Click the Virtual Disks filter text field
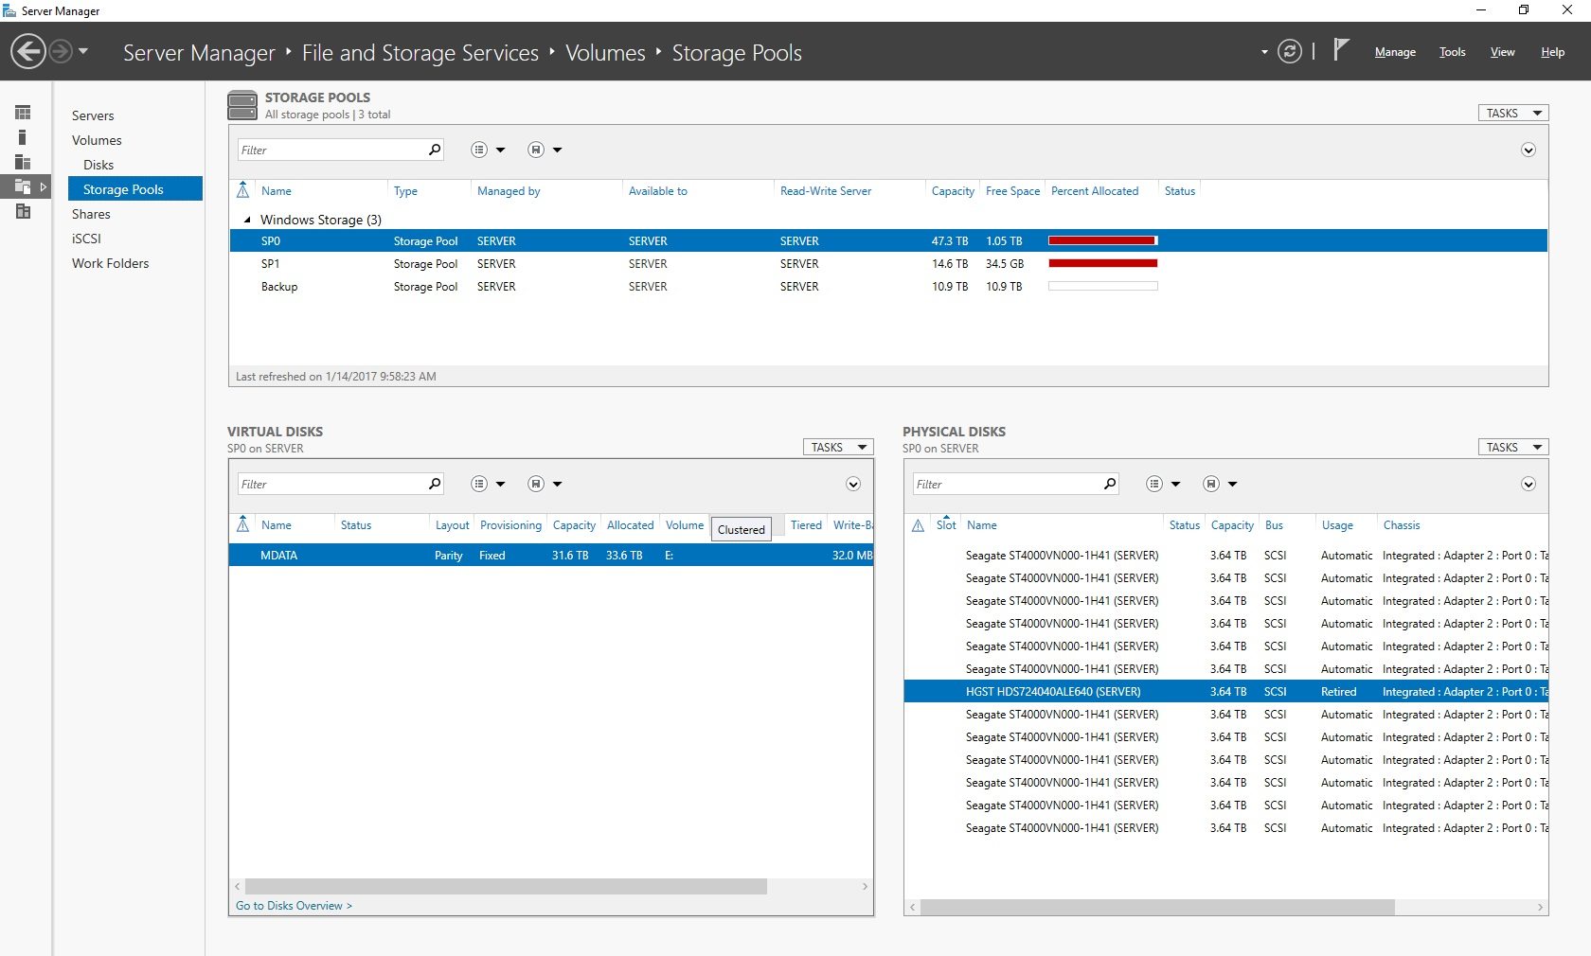 331,484
